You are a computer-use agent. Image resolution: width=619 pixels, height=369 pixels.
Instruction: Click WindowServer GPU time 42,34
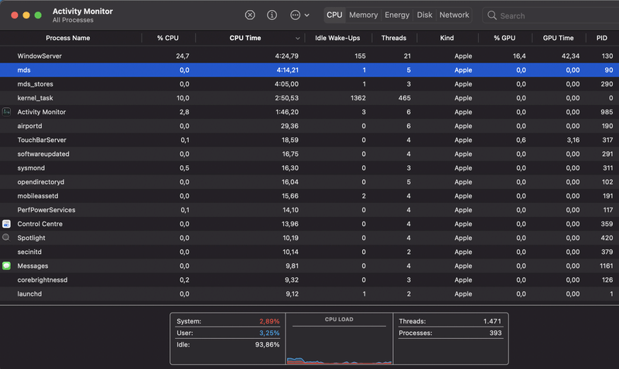tap(570, 56)
